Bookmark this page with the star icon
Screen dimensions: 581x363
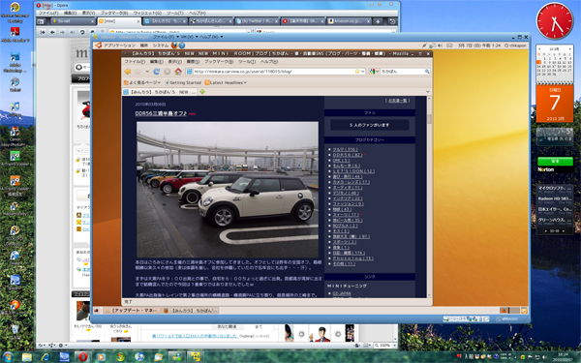pos(357,72)
